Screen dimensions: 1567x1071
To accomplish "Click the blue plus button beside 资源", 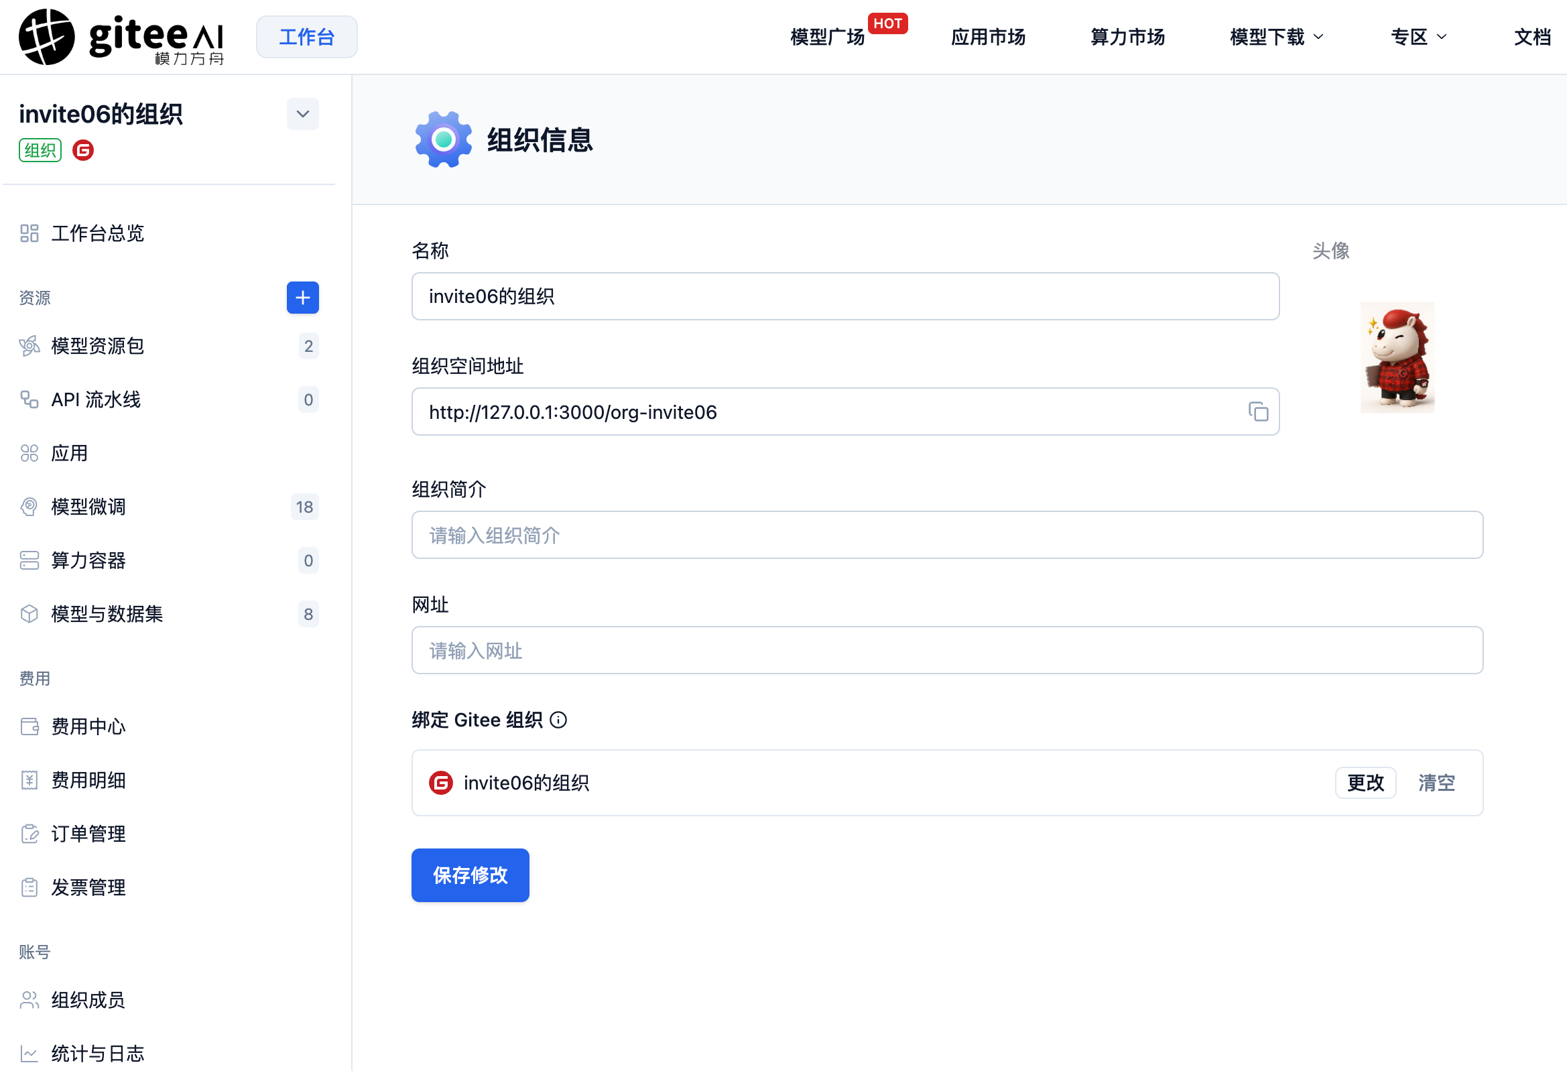I will 303,298.
